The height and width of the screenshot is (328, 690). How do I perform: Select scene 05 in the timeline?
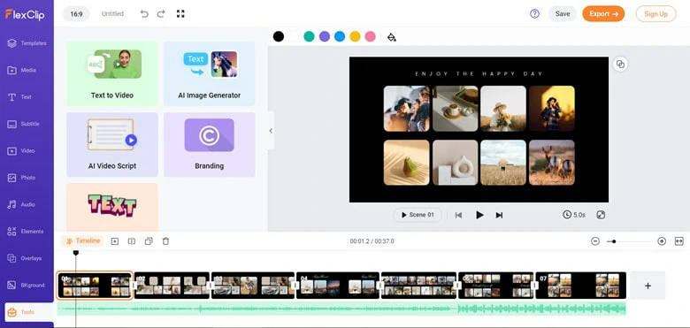(419, 286)
